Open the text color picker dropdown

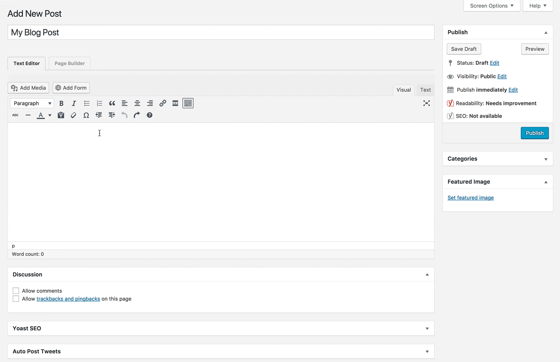(50, 115)
